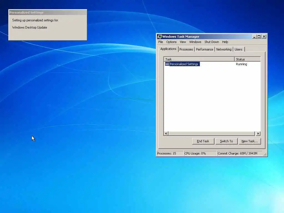284x213 pixels.
Task: Click the resize grip of Task Manager
Action: (265, 154)
